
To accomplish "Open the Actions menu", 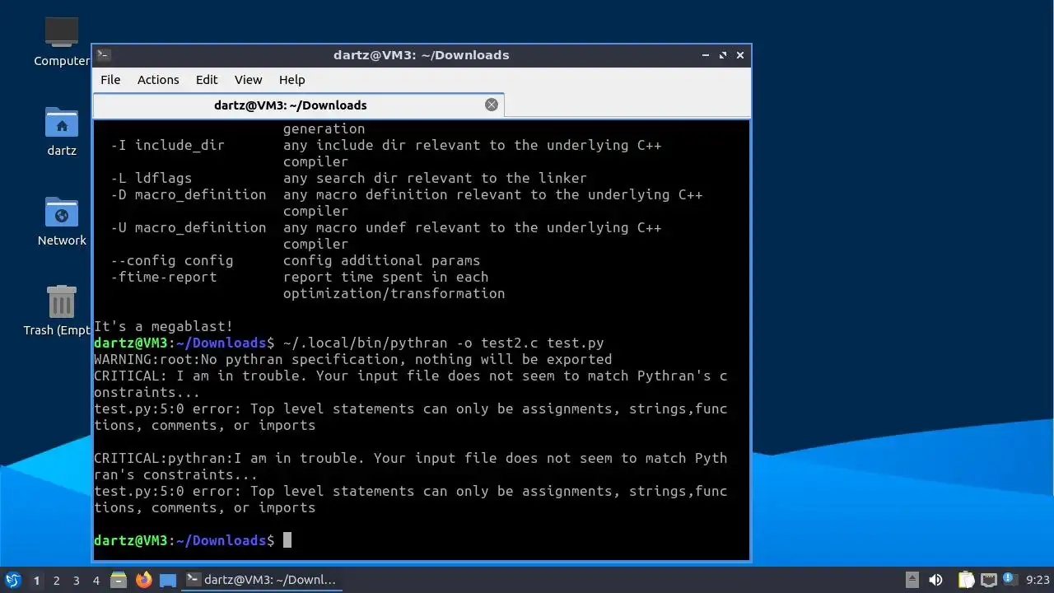I will 158,80.
